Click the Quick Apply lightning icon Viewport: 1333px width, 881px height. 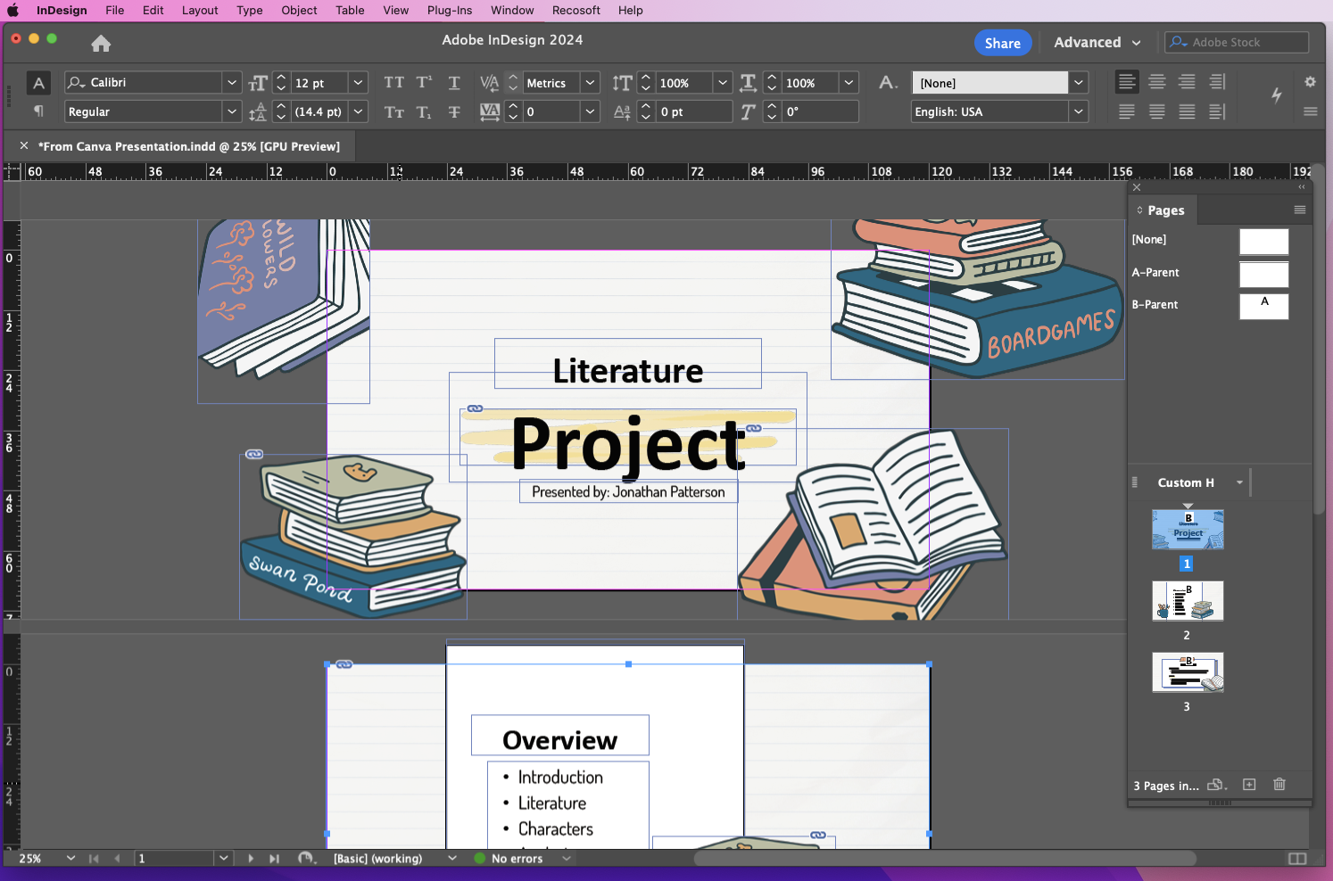[1276, 96]
